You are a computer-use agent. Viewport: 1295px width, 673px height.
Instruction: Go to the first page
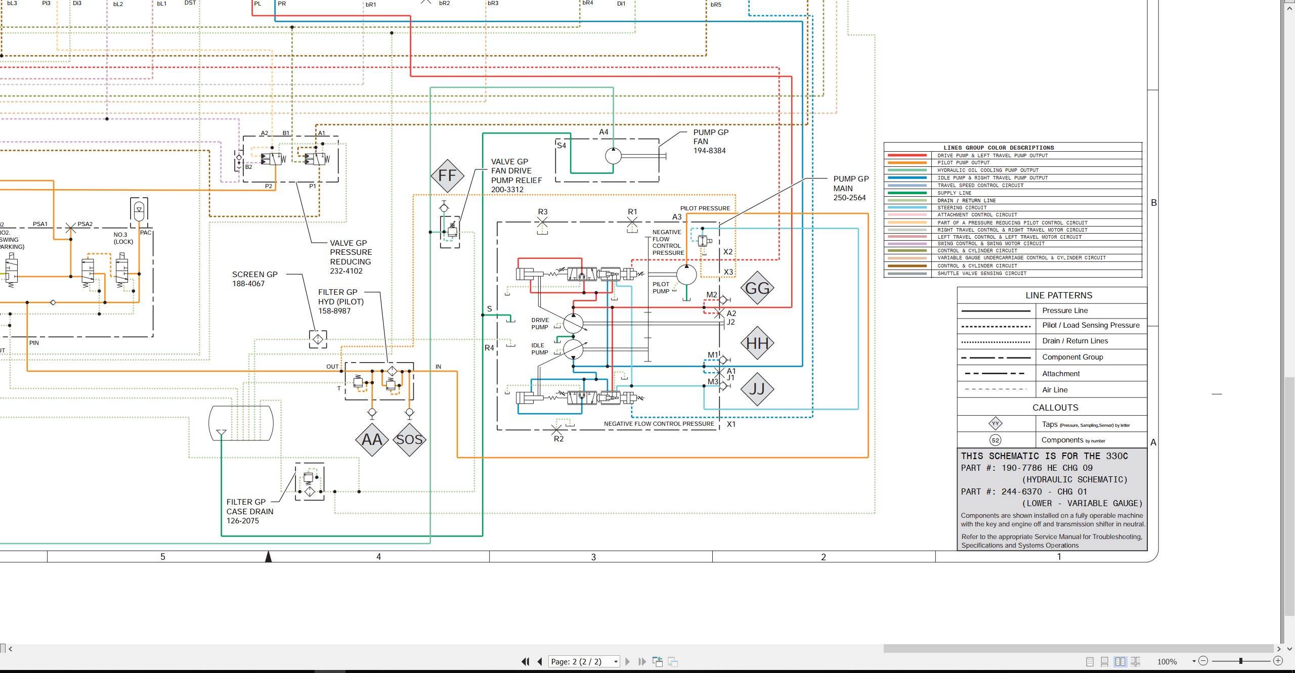pyautogui.click(x=526, y=661)
